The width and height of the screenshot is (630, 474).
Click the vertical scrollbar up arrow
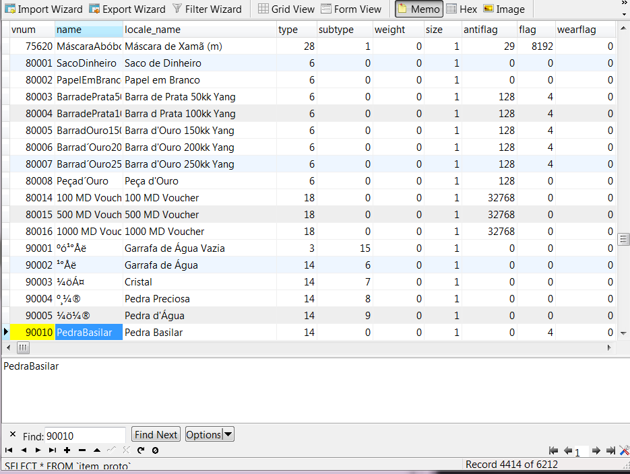click(x=623, y=28)
